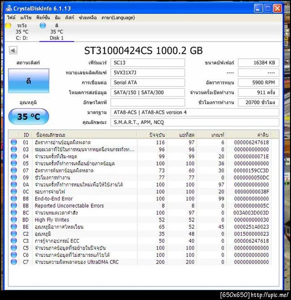Click the ATA8-ACS standard field
The height and width of the screenshot is (300, 291).
[194, 113]
